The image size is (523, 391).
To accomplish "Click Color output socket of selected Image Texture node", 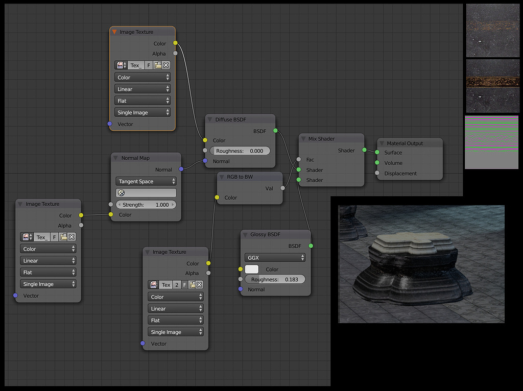I will point(175,43).
